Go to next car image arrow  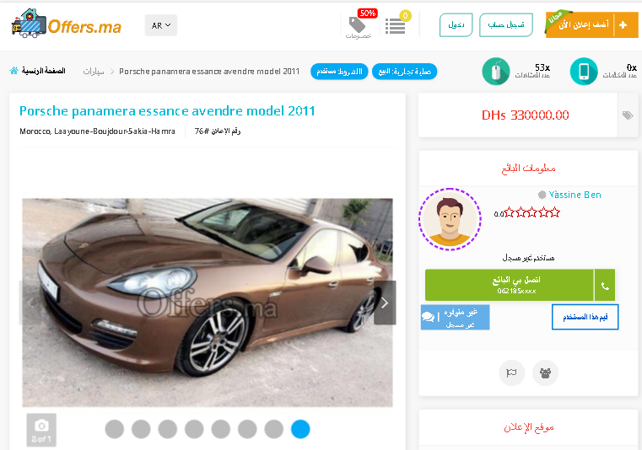[x=385, y=303]
